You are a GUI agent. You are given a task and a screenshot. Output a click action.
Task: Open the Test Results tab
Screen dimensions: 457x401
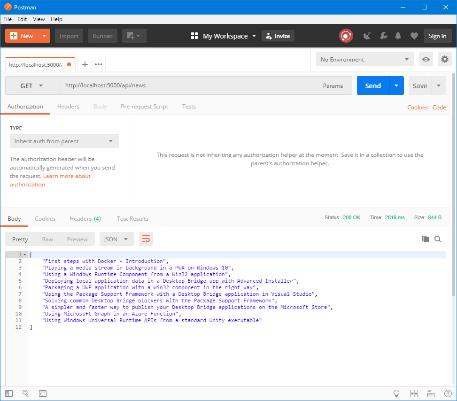tap(132, 219)
